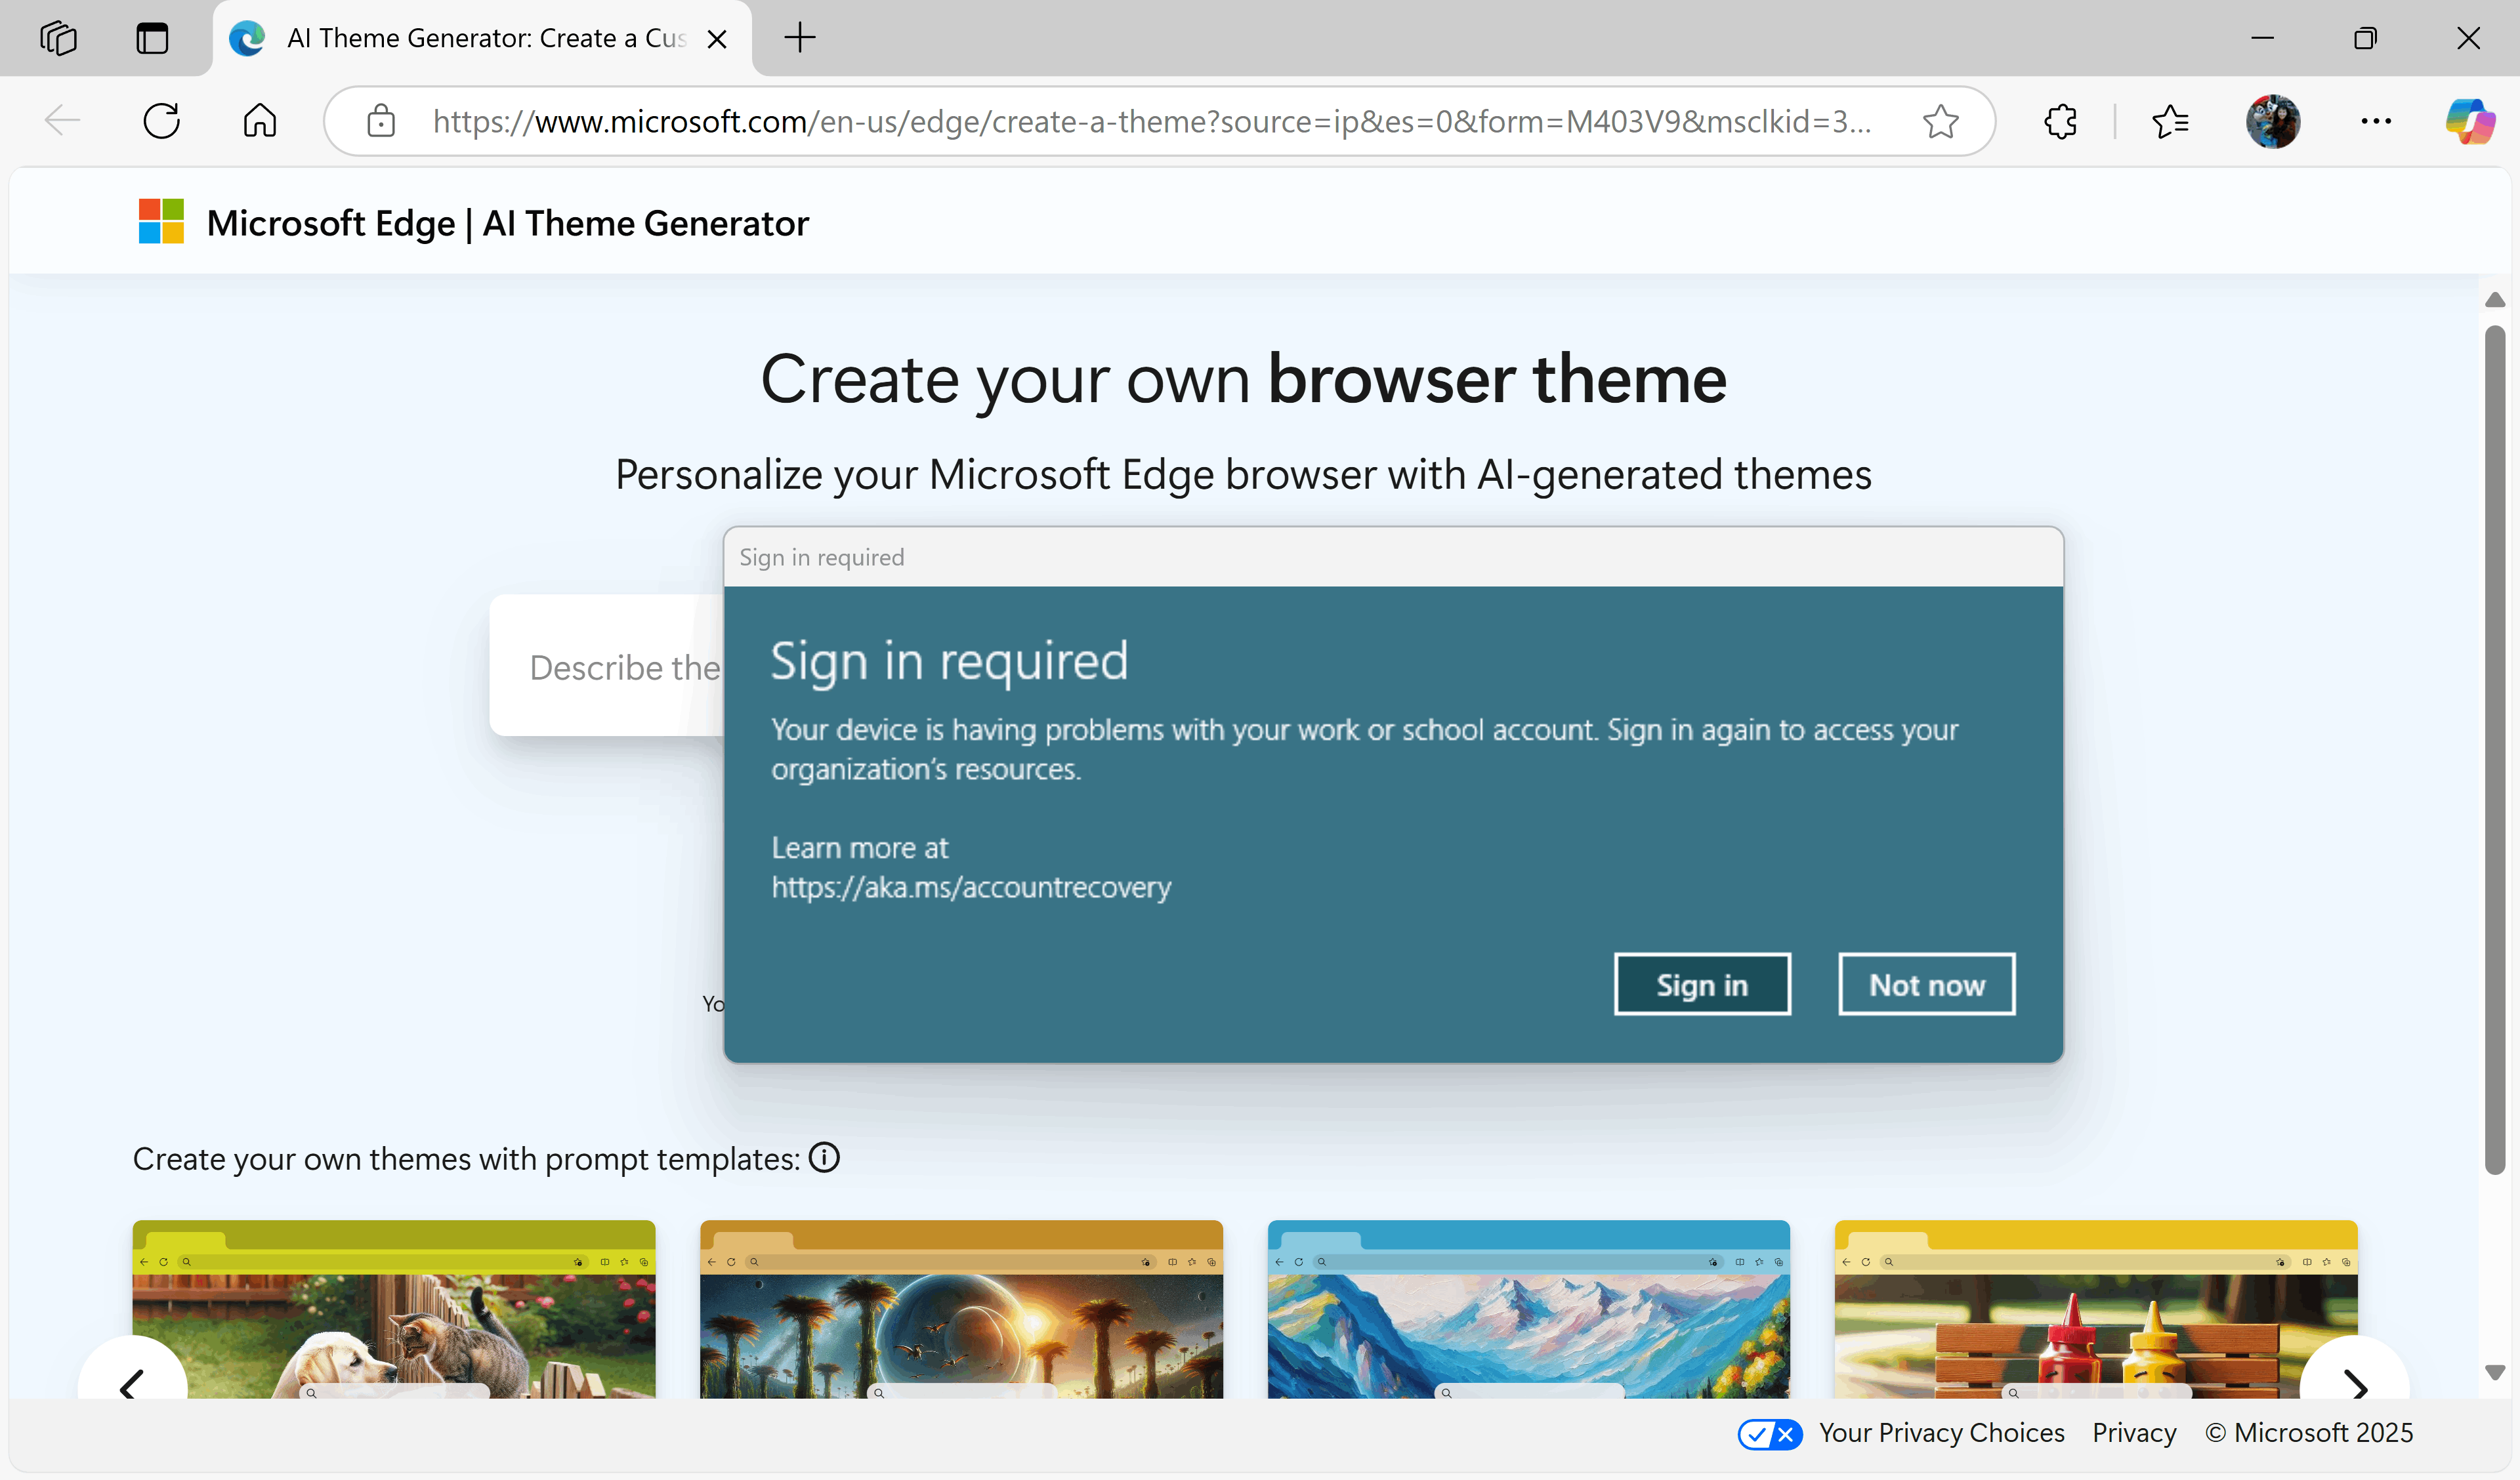
Task: Minimize the Edge window
Action: click(2262, 38)
